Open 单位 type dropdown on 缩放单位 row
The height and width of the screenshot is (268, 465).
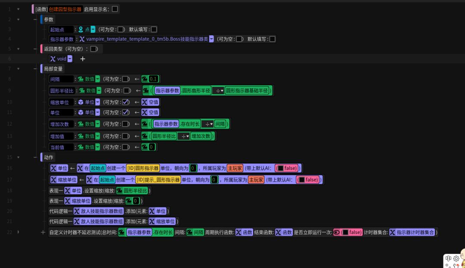point(98,102)
